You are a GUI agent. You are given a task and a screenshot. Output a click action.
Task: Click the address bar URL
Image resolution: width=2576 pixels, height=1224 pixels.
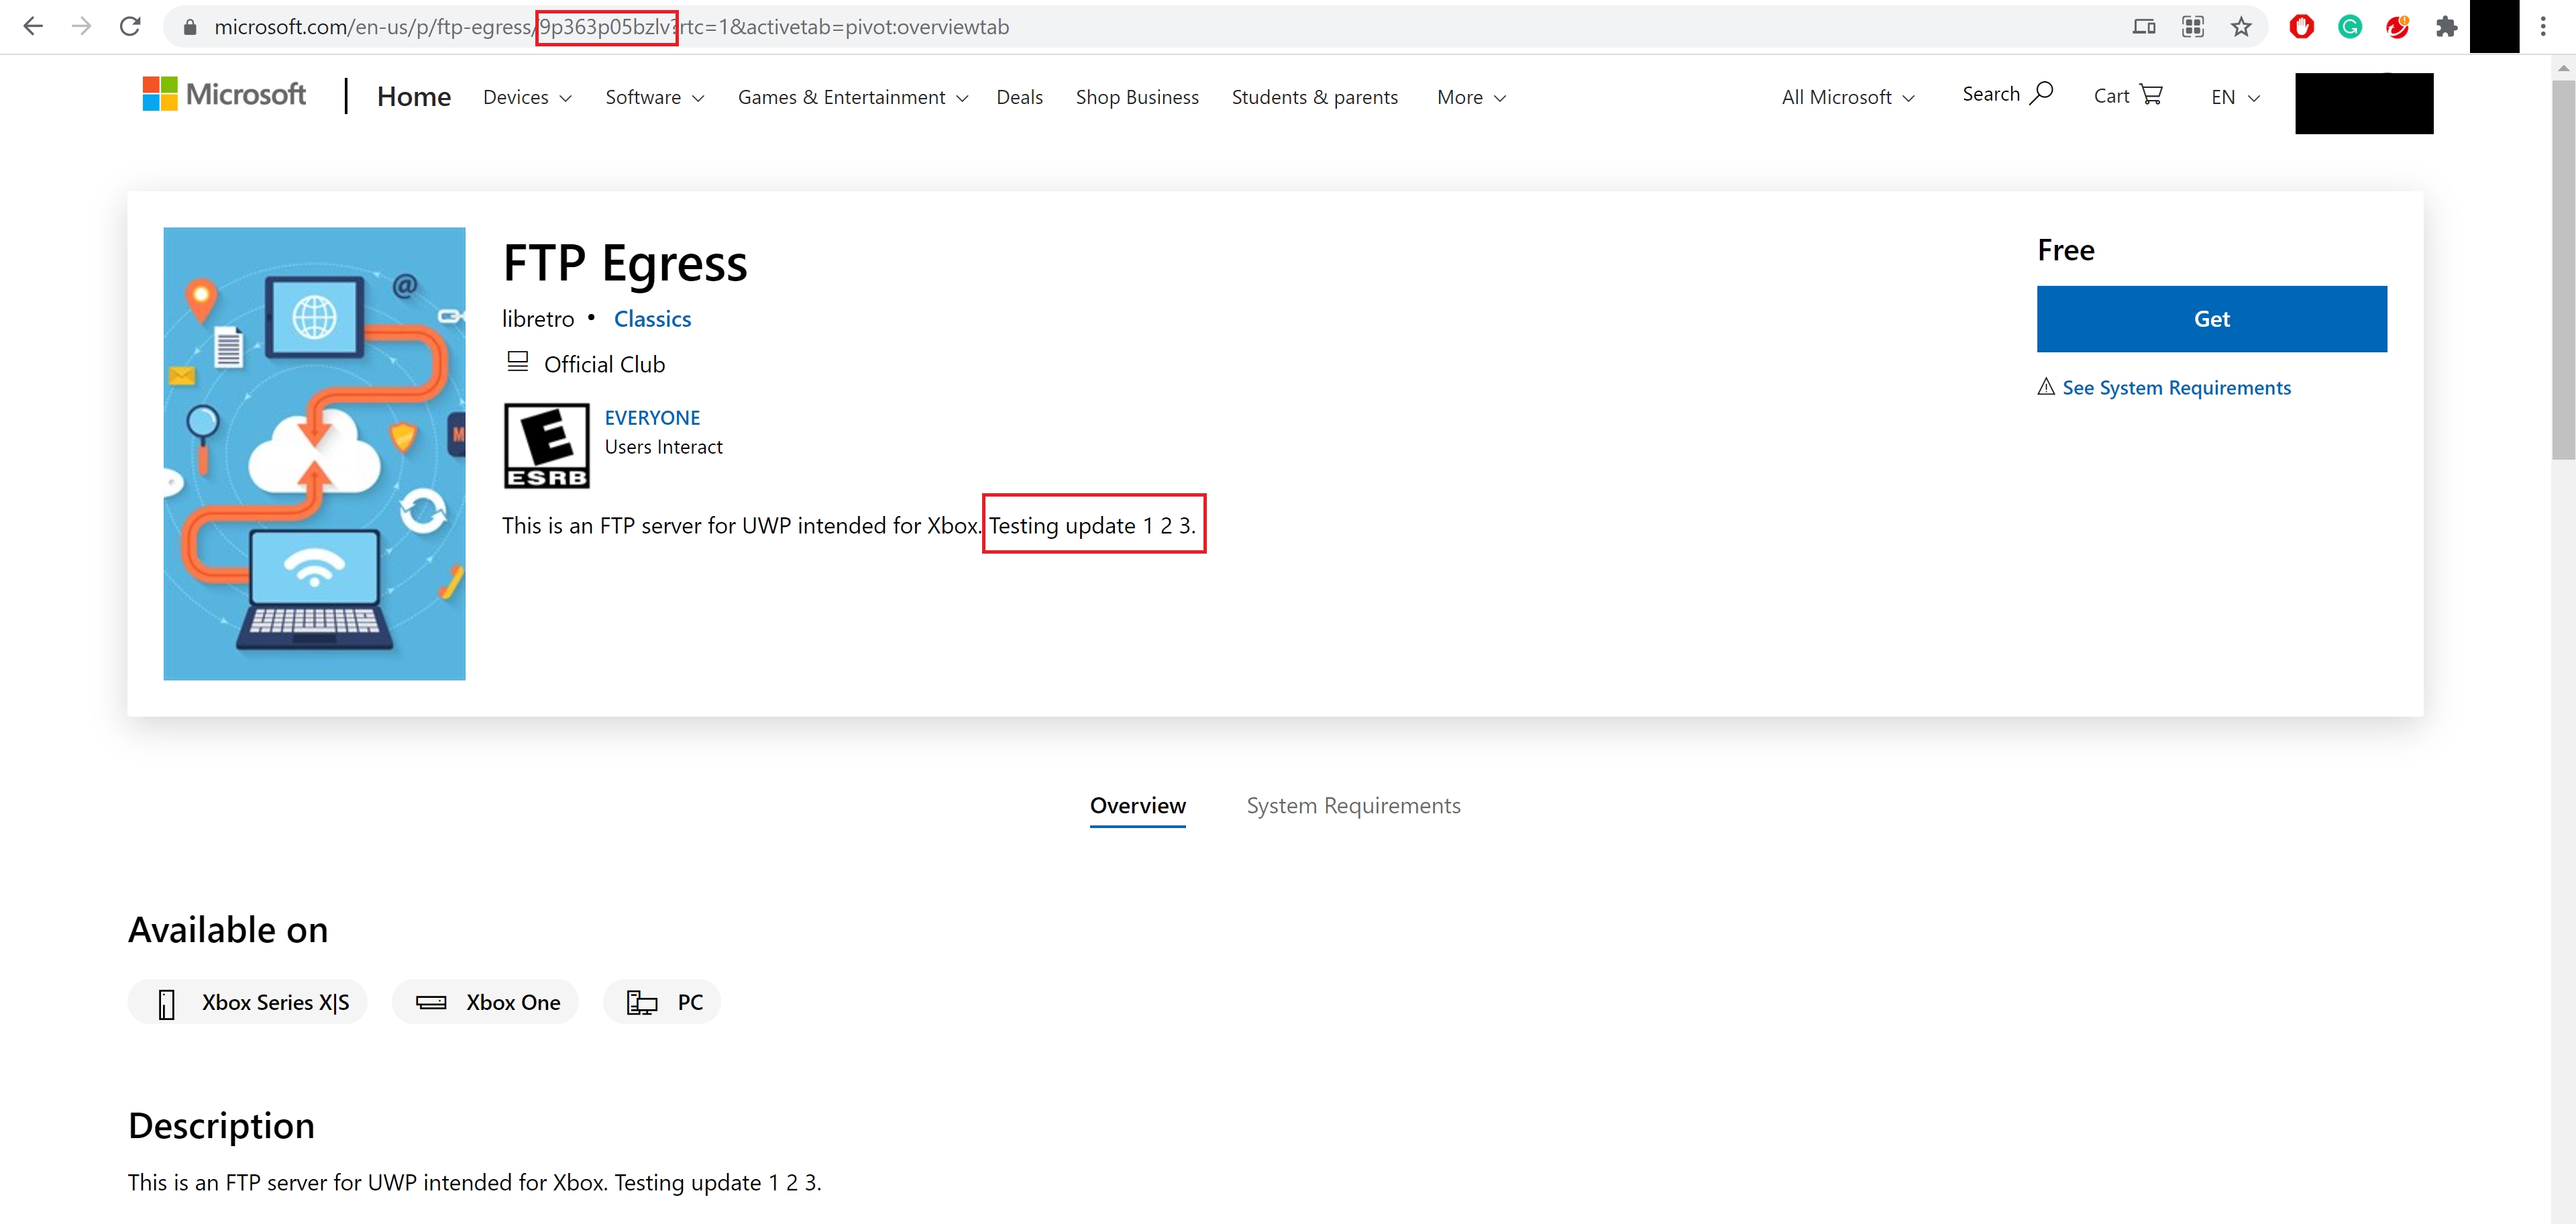click(x=611, y=27)
